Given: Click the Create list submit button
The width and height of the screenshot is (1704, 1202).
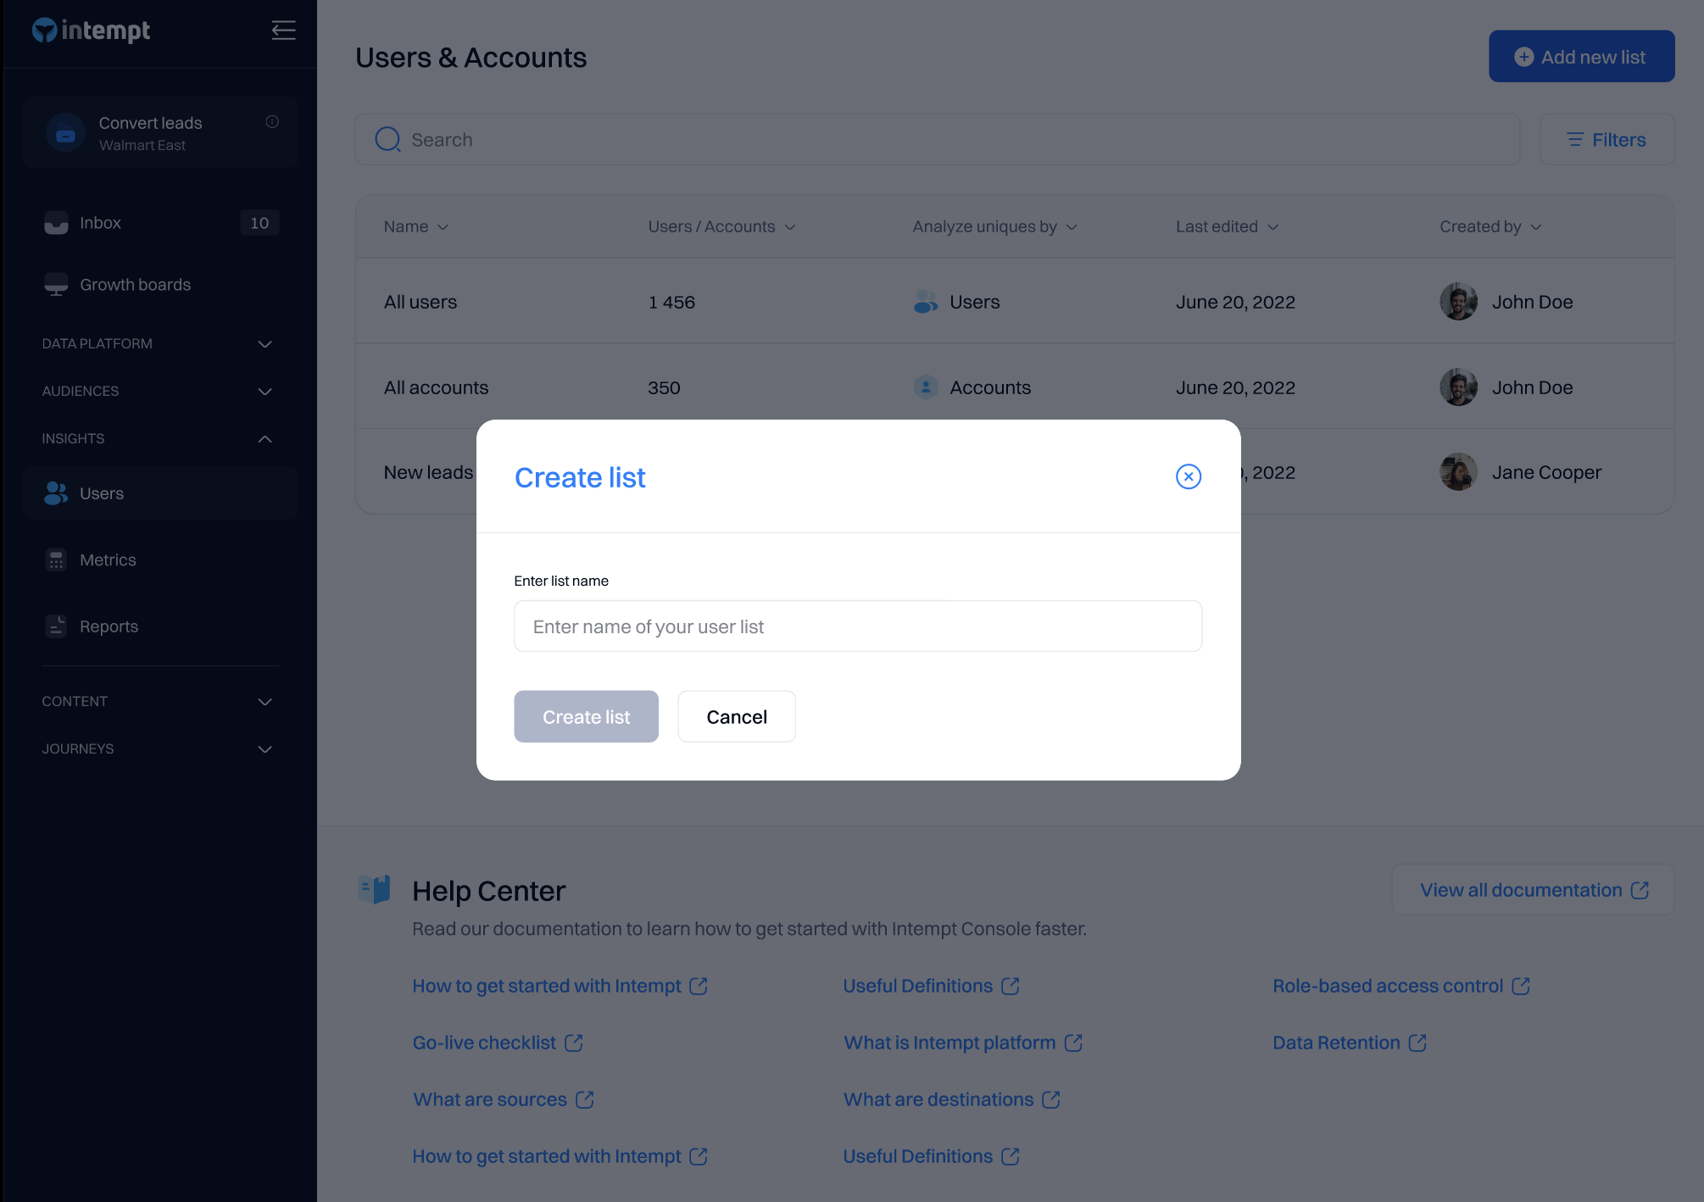Looking at the screenshot, I should tap(586, 717).
